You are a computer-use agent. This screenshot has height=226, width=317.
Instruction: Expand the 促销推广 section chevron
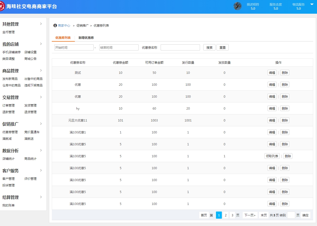[41, 124]
